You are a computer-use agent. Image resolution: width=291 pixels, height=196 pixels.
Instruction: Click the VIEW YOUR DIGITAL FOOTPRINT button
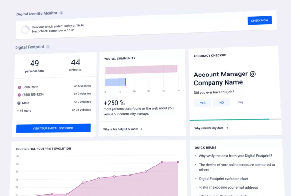(53, 128)
